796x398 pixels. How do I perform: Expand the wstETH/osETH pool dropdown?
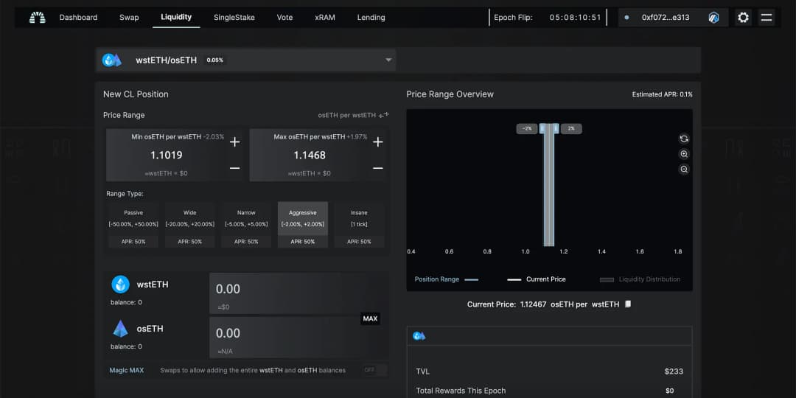coord(388,60)
